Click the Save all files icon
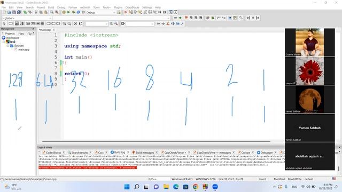Screen dimensions: 342x192 point(19,12)
